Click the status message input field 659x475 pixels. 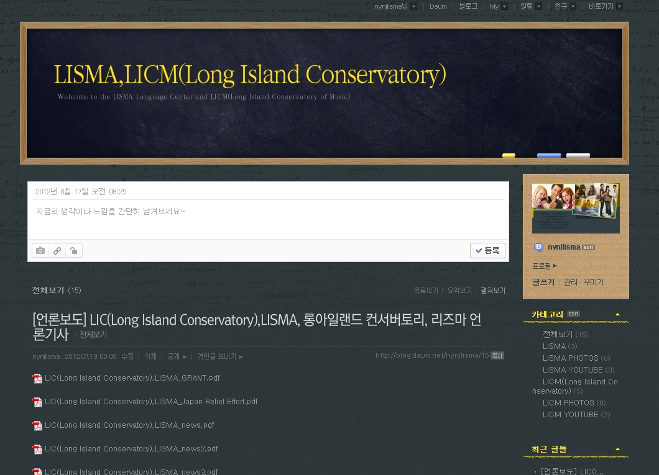pos(268,219)
